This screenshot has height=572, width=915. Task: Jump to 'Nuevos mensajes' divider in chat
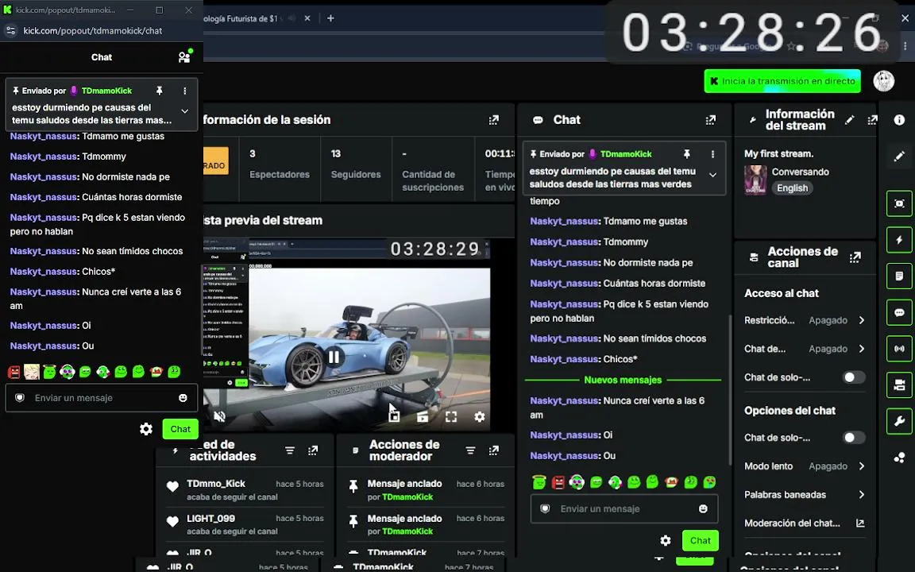pos(623,380)
